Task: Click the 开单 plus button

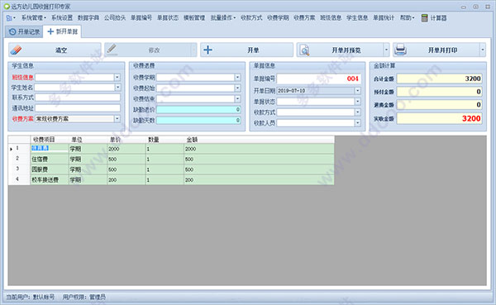Action: [246, 50]
